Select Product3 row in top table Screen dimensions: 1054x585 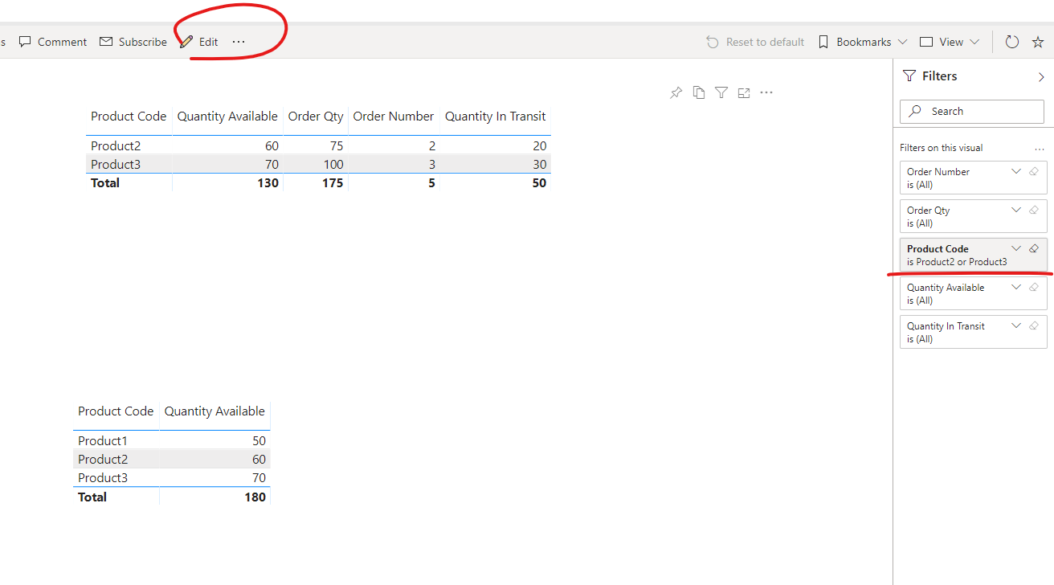pos(318,164)
